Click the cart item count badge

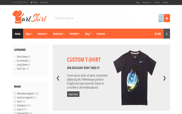coord(167,34)
